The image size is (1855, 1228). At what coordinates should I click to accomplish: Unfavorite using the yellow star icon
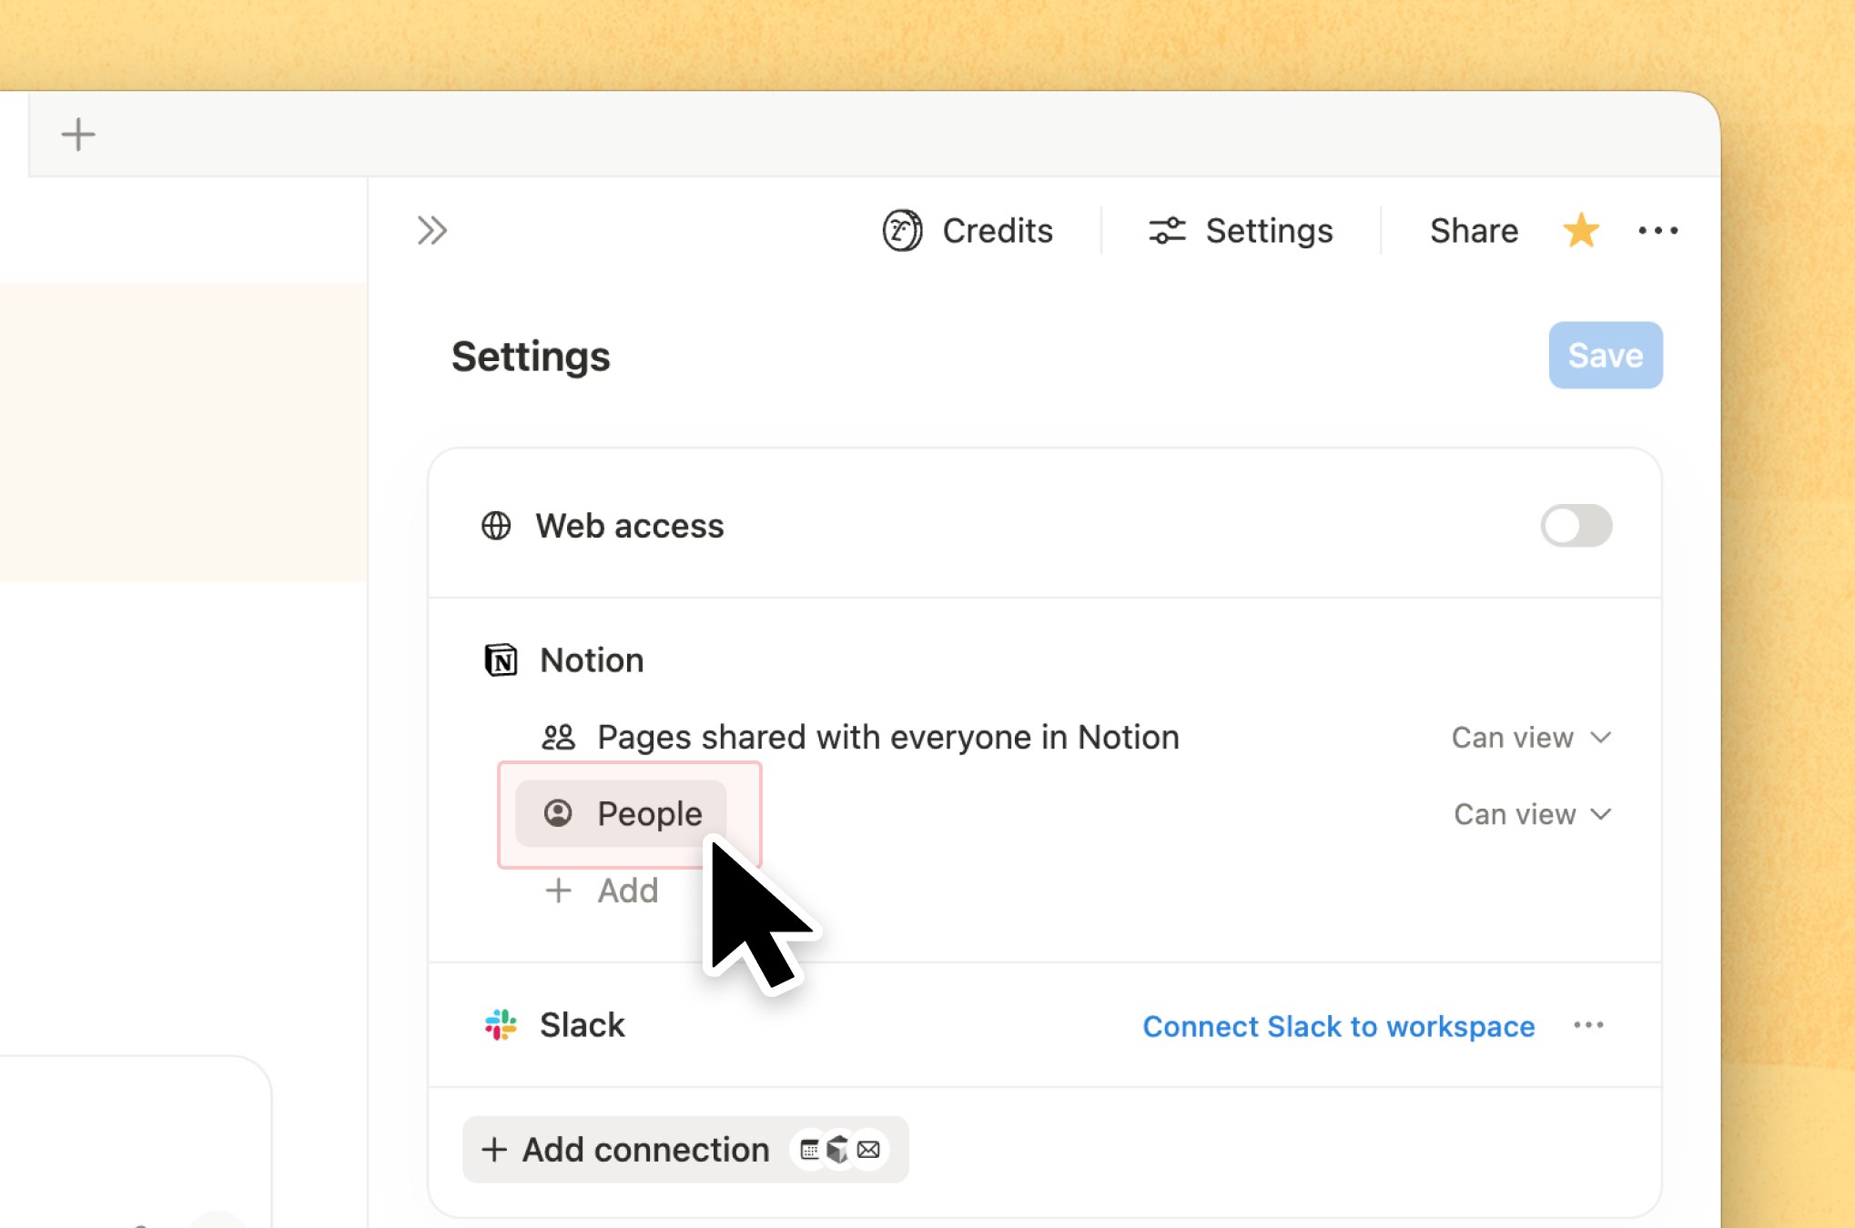pos(1581,231)
